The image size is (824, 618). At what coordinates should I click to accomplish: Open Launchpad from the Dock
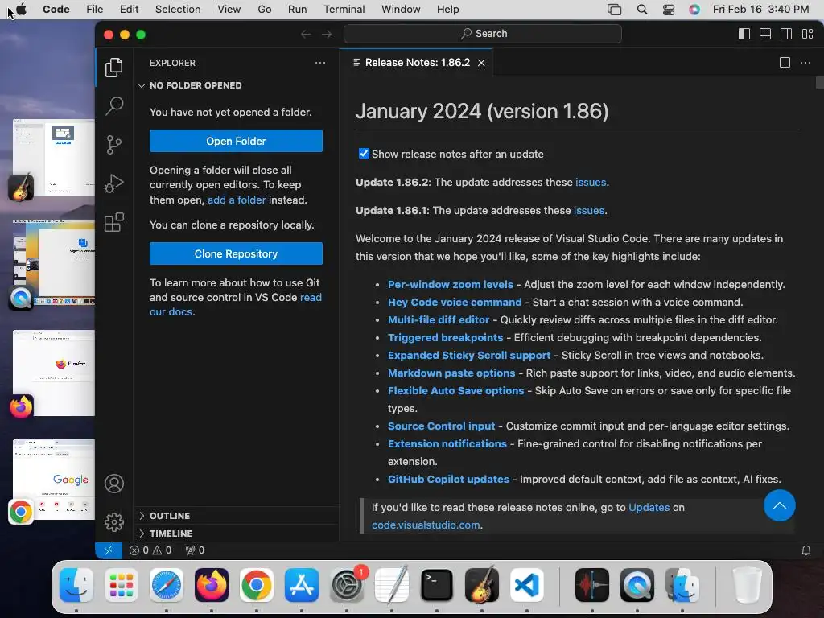(x=122, y=585)
